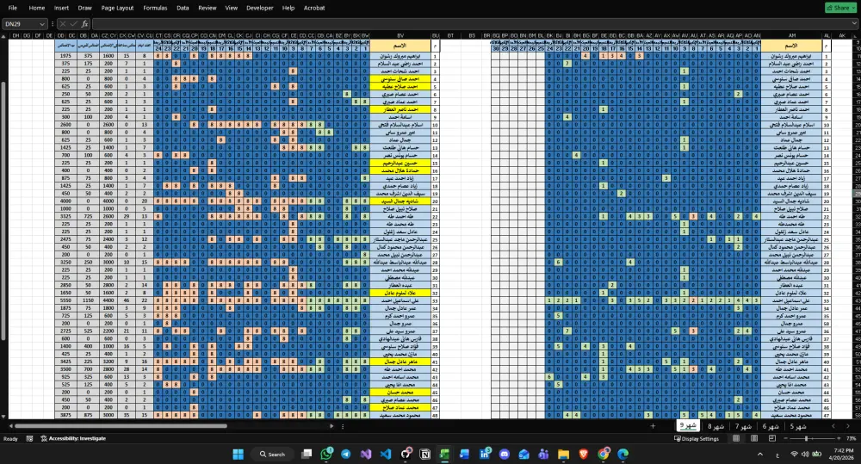Screen dimensions: 861x464
Task: Open Microsoft Edge from the taskbar
Action: tap(623, 455)
